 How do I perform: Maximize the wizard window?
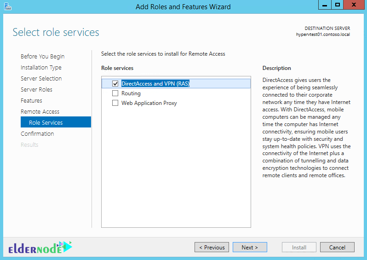click(337, 5)
